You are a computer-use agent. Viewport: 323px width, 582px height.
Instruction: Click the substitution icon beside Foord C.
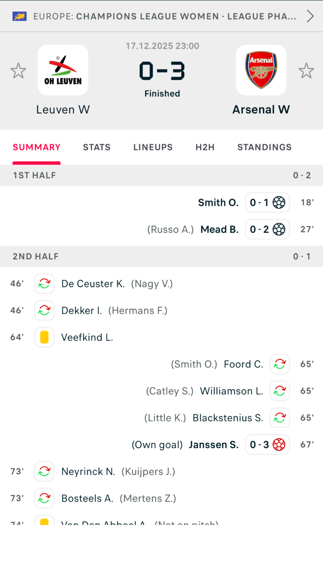[280, 364]
